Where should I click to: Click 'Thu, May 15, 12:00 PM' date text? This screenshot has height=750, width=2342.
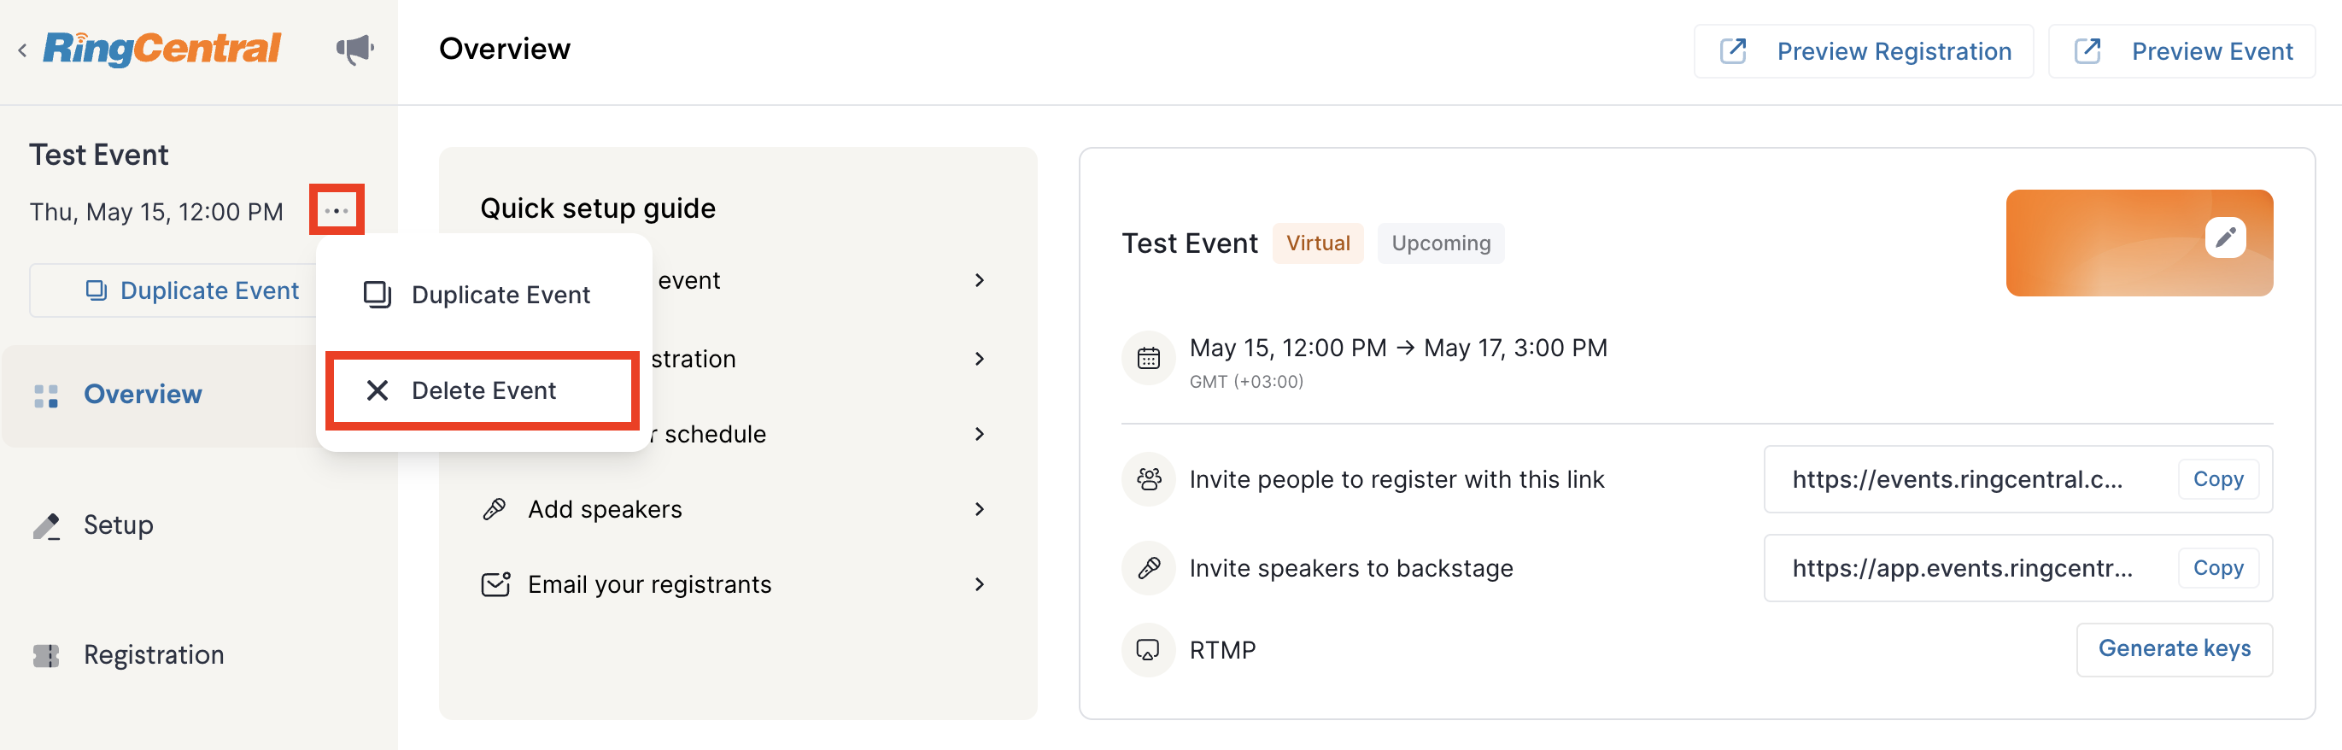(x=156, y=212)
